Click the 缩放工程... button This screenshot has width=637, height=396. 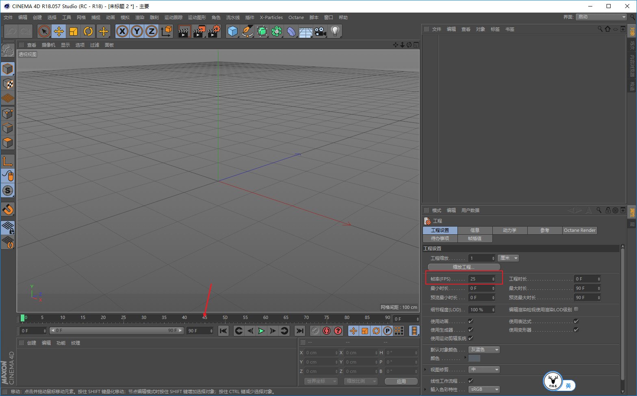coord(464,267)
